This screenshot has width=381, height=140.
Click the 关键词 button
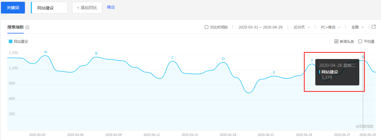(13, 8)
